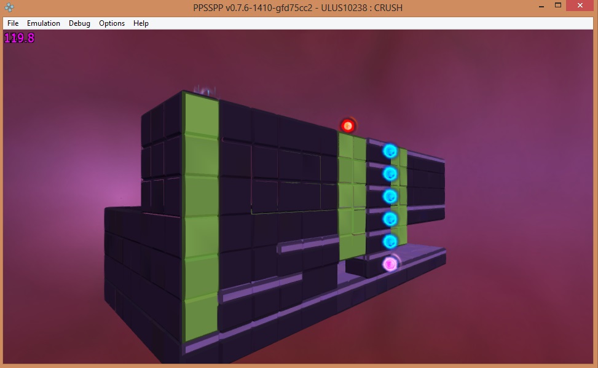Open the Options menu
Viewport: 598px width, 368px height.
click(112, 23)
